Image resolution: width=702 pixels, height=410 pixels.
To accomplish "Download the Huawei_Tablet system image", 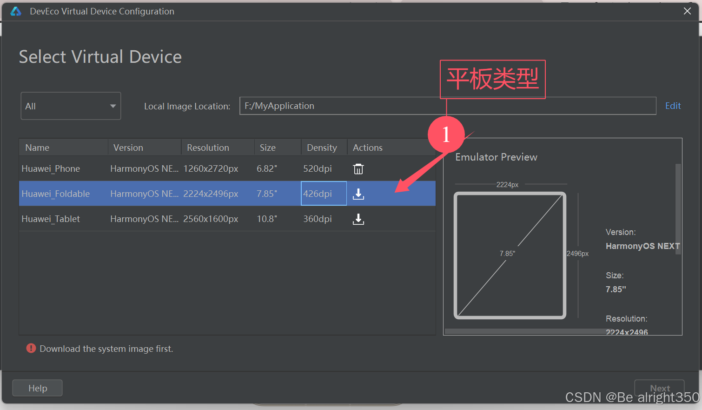I will point(358,219).
